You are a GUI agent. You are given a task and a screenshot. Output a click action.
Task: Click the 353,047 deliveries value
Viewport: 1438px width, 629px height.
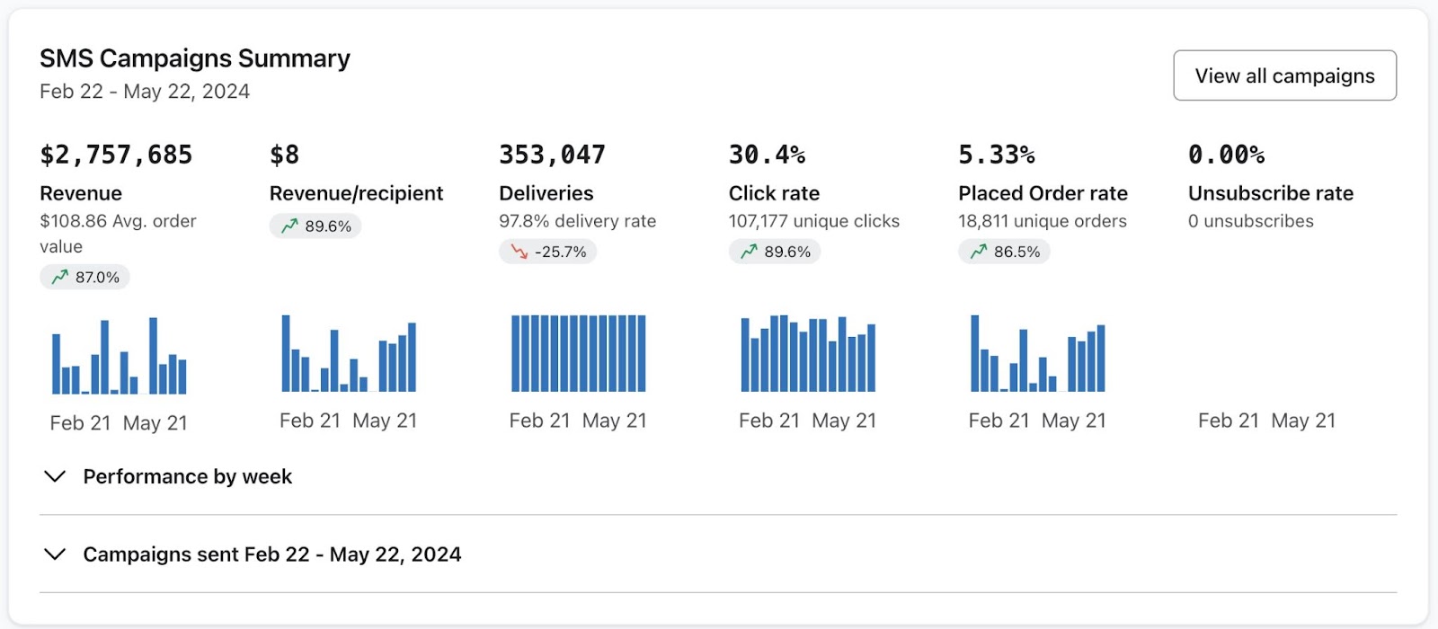[x=552, y=155]
